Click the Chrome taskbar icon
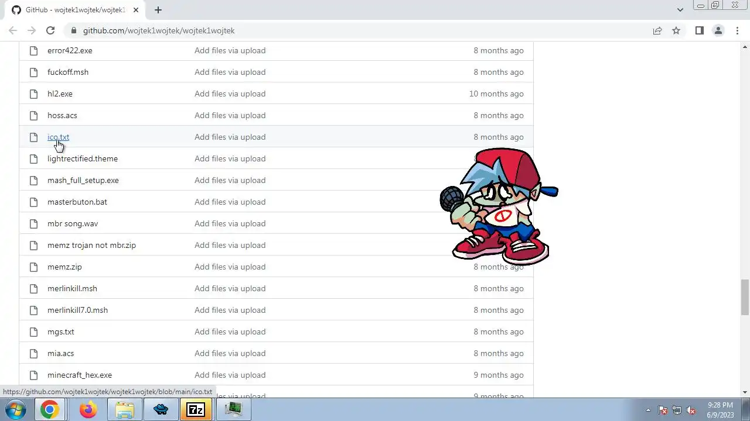This screenshot has height=421, width=750. pyautogui.click(x=49, y=410)
